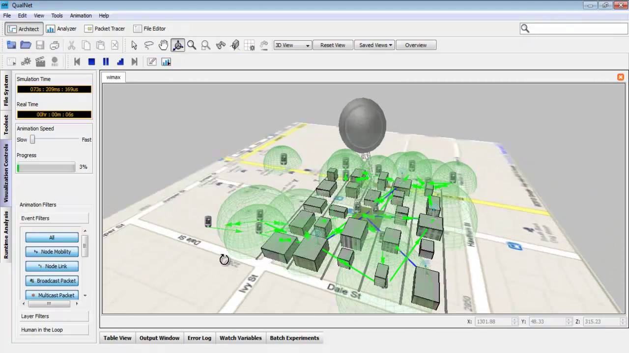Open the Help menu
The width and height of the screenshot is (629, 353).
pos(104,16)
